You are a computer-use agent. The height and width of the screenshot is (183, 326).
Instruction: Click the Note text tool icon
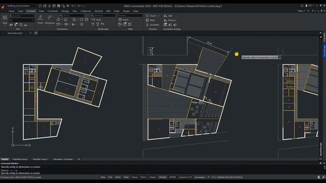pyautogui.click(x=5, y=18)
